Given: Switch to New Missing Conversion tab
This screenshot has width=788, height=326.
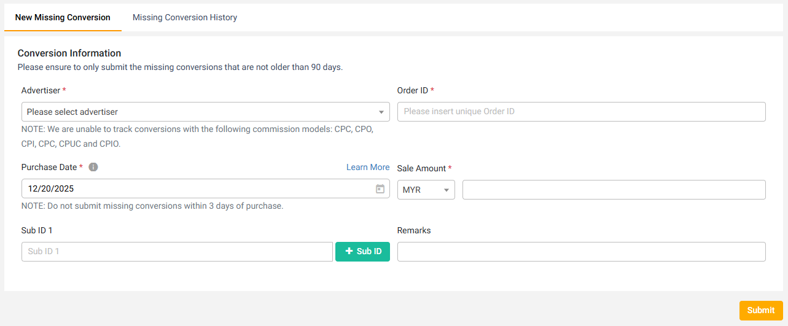Looking at the screenshot, I should [x=63, y=17].
